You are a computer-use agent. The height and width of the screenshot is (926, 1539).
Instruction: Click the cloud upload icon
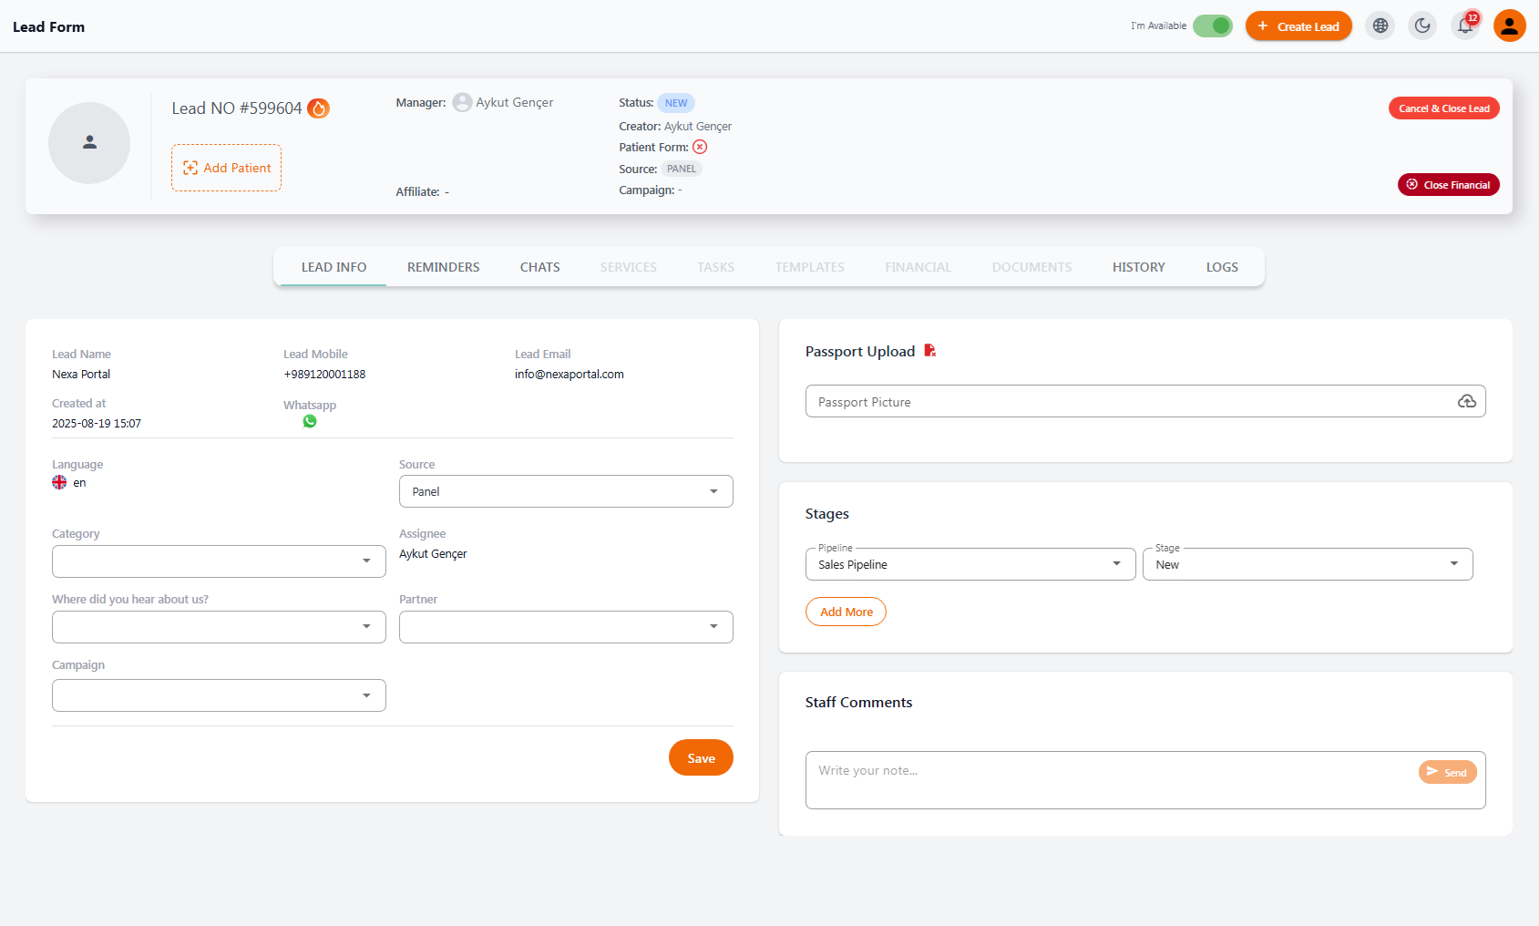pyautogui.click(x=1467, y=401)
